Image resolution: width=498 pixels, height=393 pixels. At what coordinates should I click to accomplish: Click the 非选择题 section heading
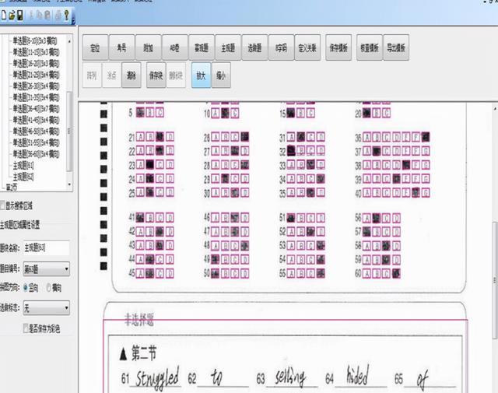[x=139, y=320]
